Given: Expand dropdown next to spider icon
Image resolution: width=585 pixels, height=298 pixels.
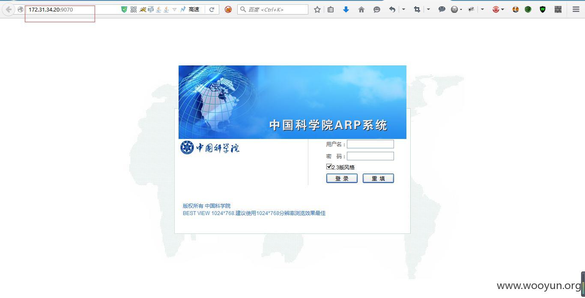Looking at the screenshot, I should click(482, 9).
